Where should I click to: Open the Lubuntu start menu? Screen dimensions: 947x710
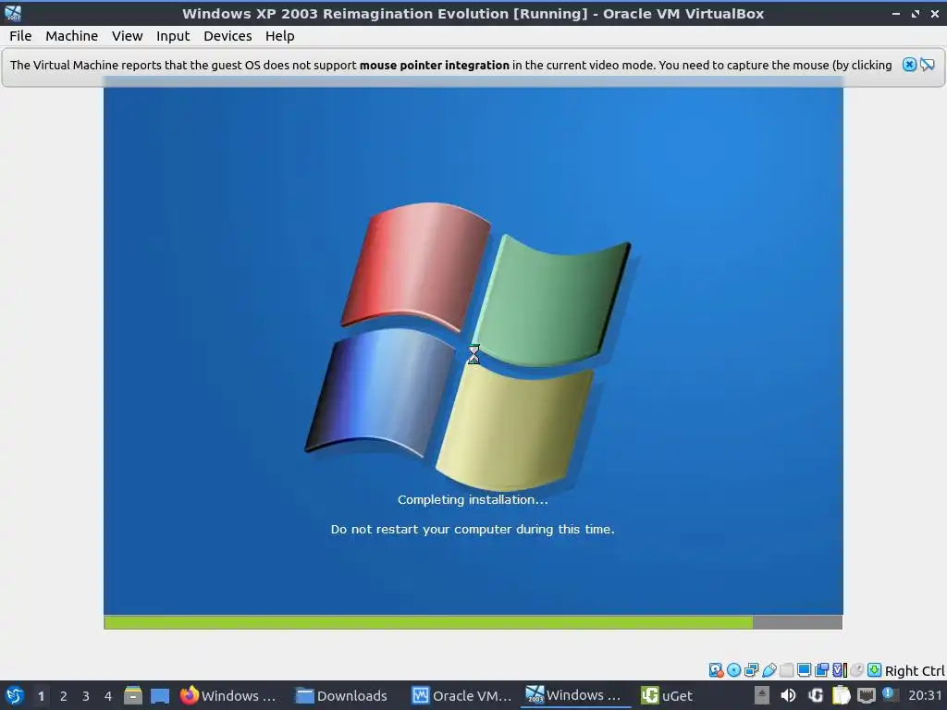tap(15, 695)
